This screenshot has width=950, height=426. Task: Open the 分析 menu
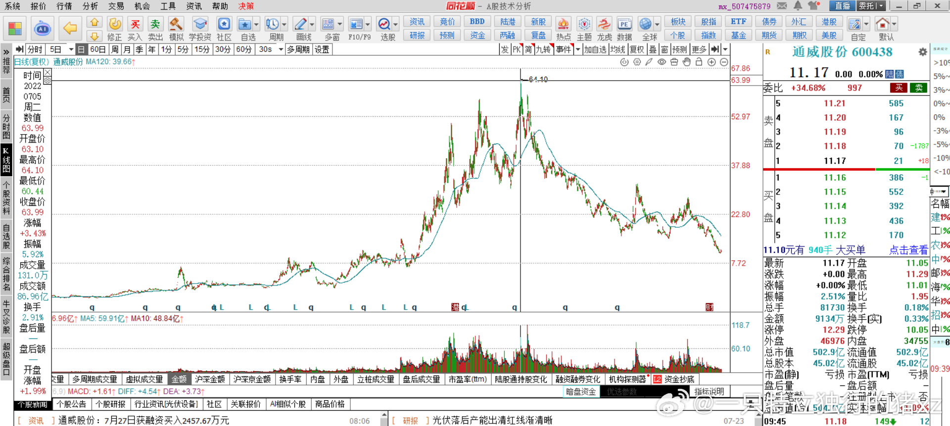coord(91,6)
